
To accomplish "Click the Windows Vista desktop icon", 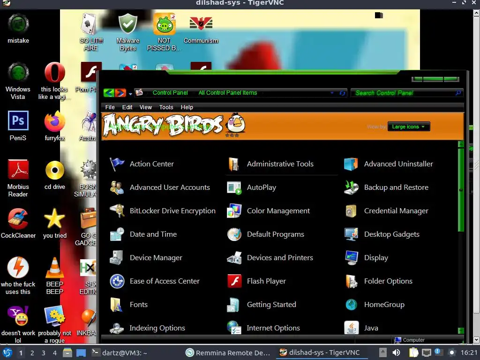I will point(18,81).
